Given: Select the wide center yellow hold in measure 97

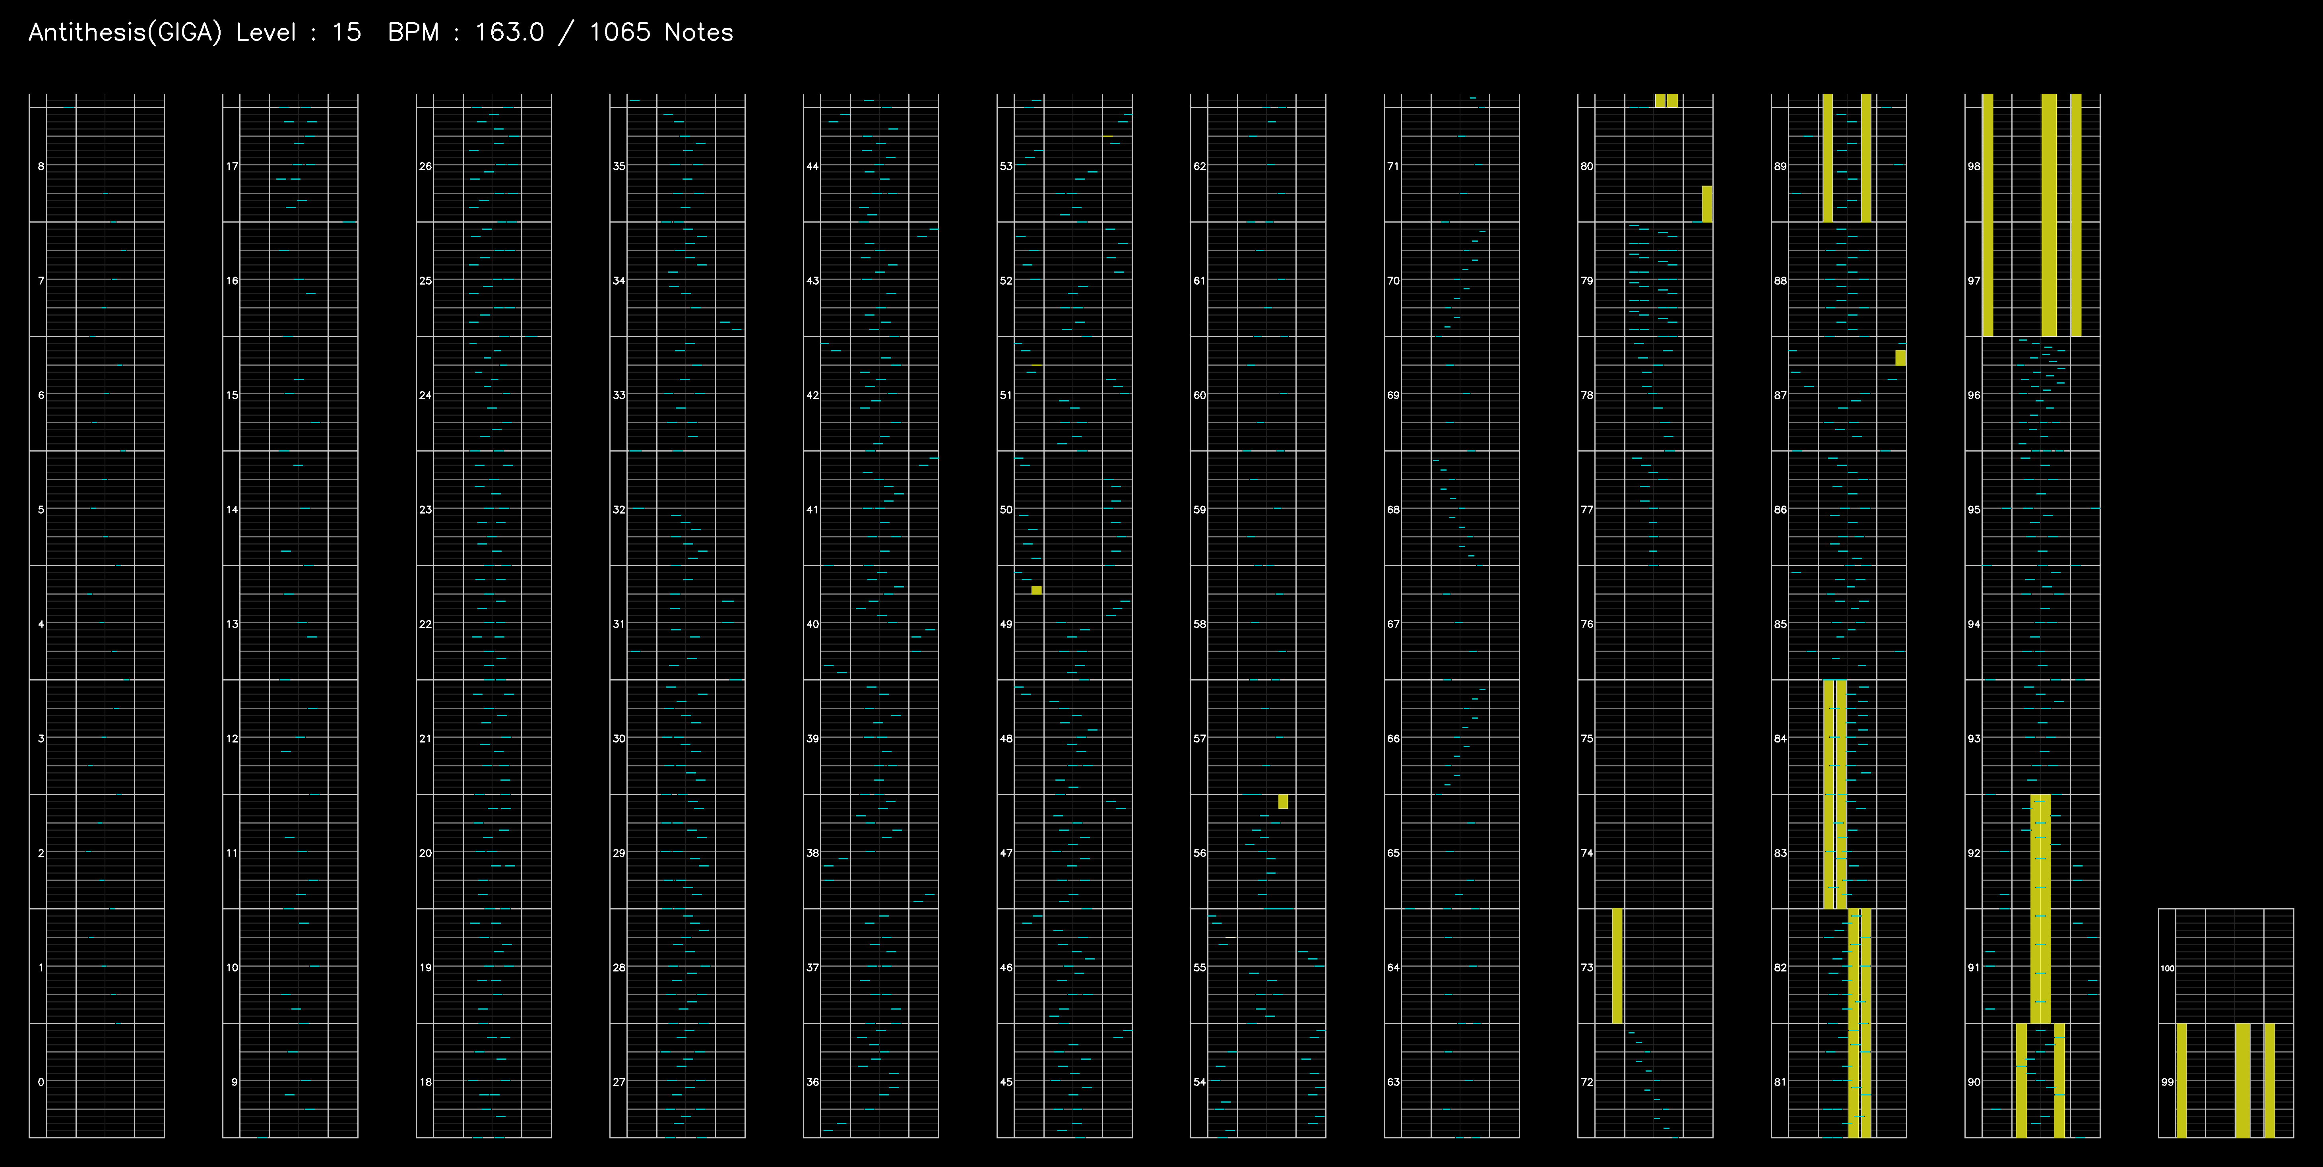Looking at the screenshot, I should pyautogui.click(x=2049, y=215).
